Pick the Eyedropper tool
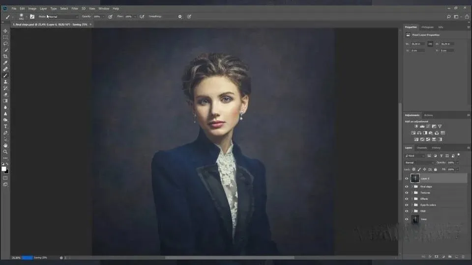This screenshot has width=472, height=265. click(5, 63)
